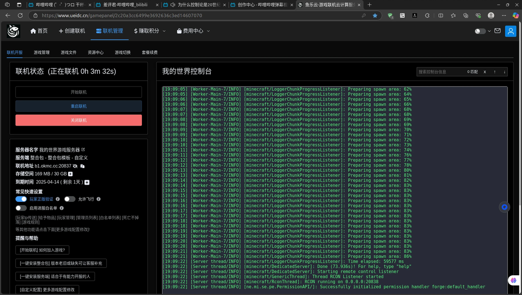This screenshot has height=295, width=522.
Task: Open browser Favorites list icon
Action: pyautogui.click(x=453, y=16)
